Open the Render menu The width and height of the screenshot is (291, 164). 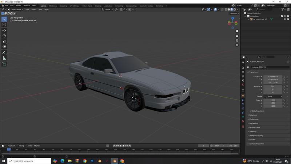click(x=19, y=5)
